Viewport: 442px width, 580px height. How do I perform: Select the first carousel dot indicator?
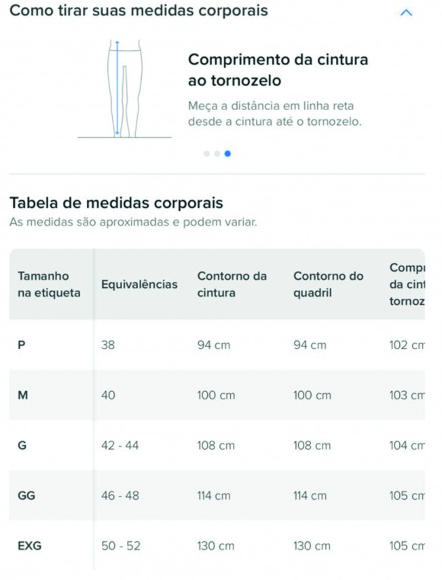(x=206, y=153)
